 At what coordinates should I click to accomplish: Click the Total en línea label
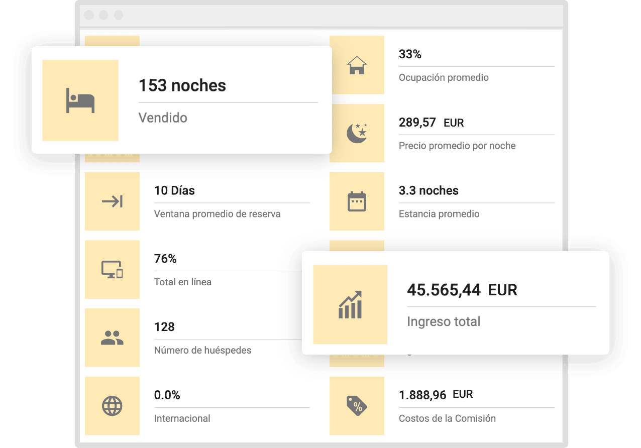tap(182, 282)
